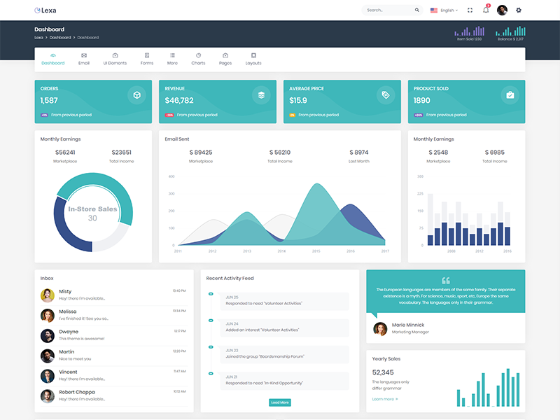
Task: Click the Lexa logo
Action: 45,10
